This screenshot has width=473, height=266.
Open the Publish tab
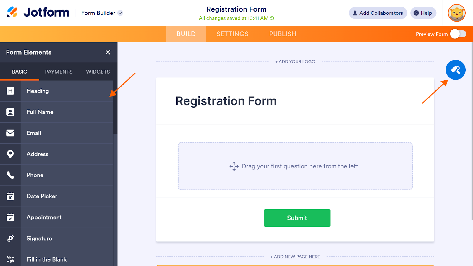click(x=283, y=34)
